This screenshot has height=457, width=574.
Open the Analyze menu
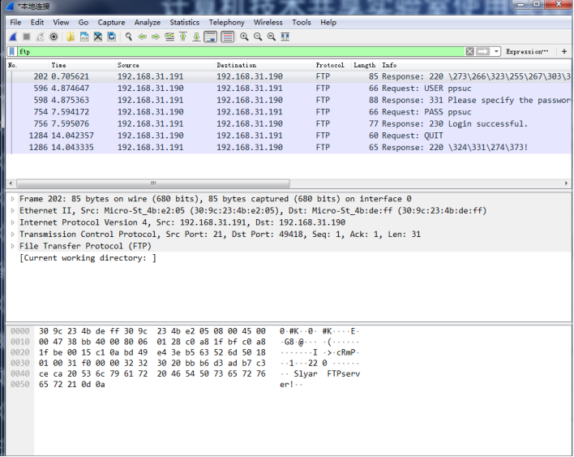(x=148, y=23)
